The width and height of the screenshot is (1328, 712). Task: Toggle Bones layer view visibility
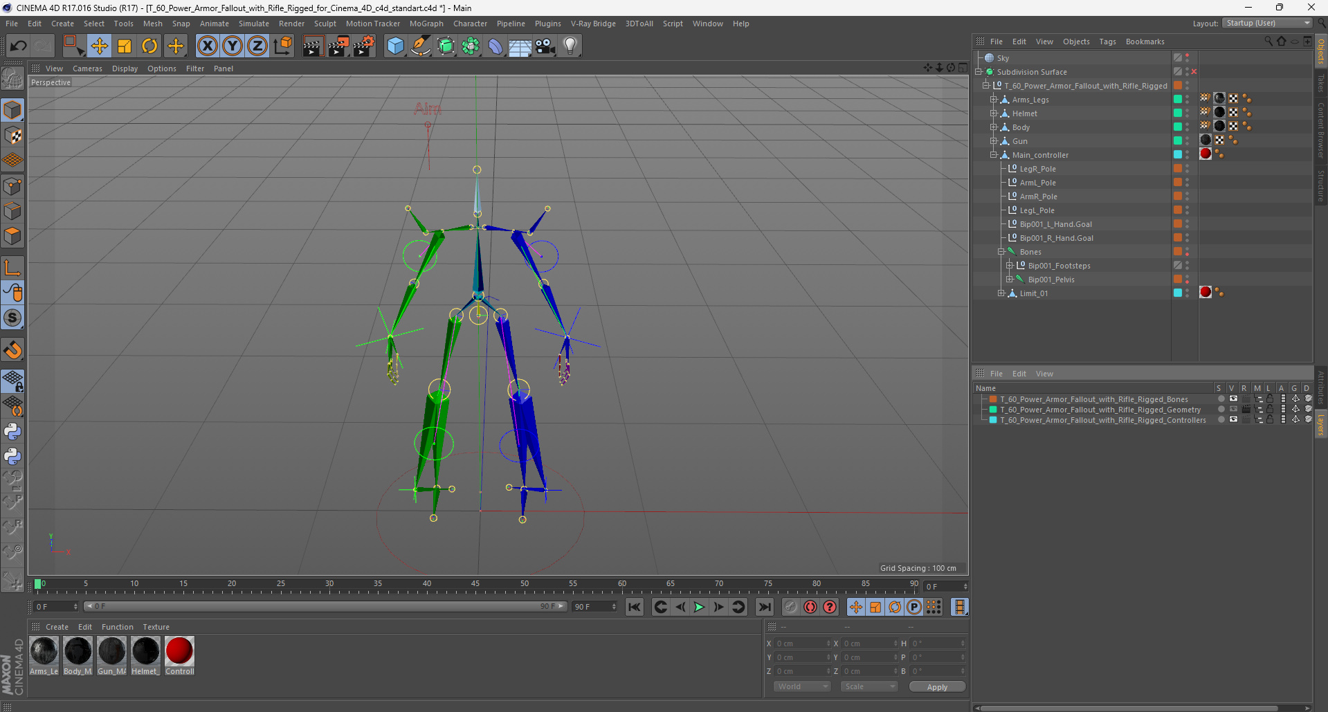point(1233,399)
